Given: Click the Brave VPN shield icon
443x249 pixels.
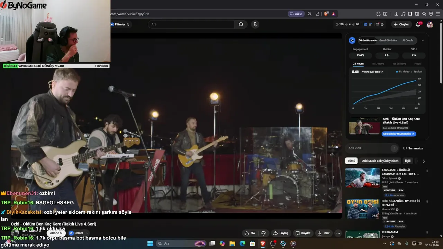Looking at the screenshot, I should pos(431,14).
